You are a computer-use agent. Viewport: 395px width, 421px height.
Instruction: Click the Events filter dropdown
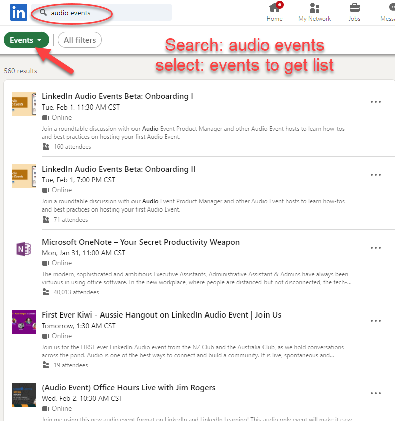click(x=26, y=40)
